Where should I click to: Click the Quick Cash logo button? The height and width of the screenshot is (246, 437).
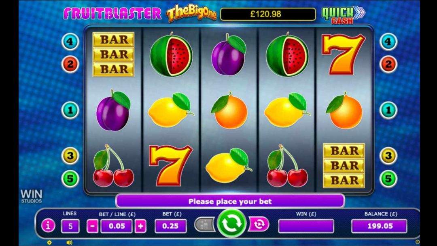coord(344,15)
